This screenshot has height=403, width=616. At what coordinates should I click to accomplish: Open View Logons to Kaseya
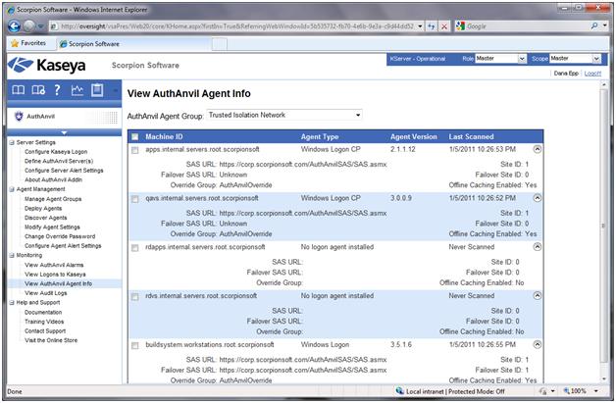pos(55,275)
